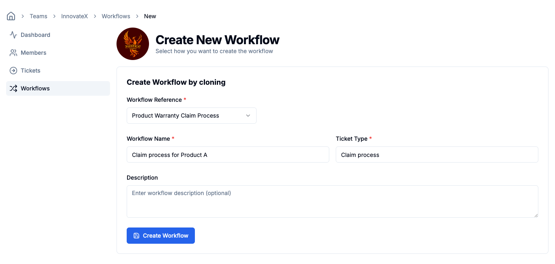
Task: Click the optional Description text area
Action: 333,201
